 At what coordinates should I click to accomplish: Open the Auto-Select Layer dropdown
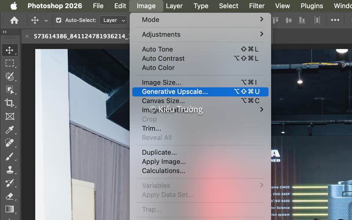coord(114,20)
